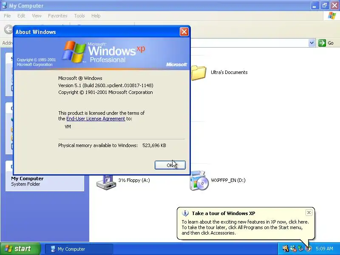
Task: Open the View menu in My Computer
Action: point(37,16)
